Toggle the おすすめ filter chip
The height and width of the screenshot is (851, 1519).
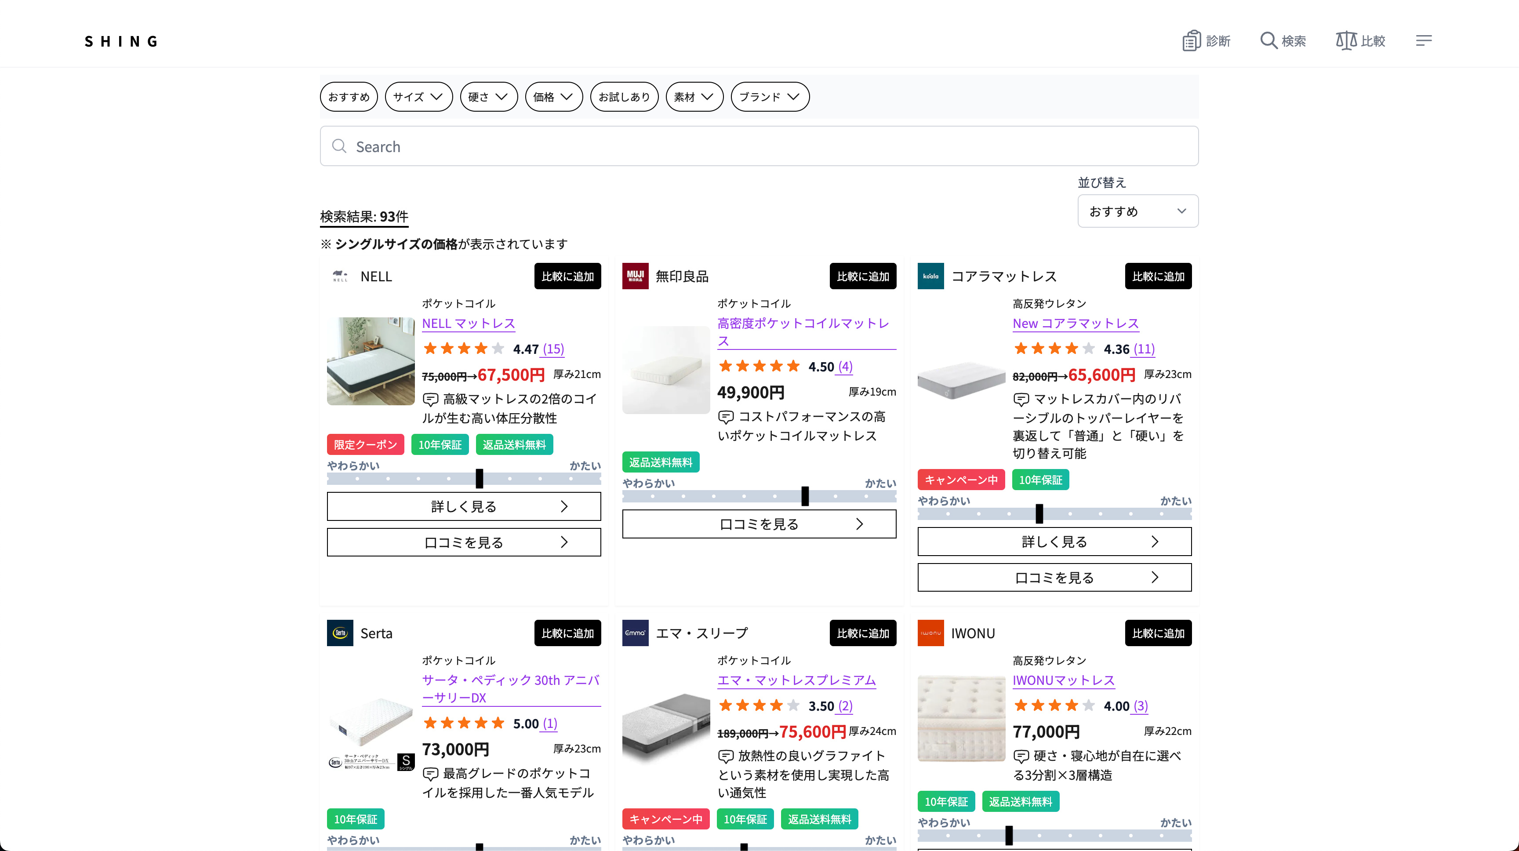pos(349,97)
